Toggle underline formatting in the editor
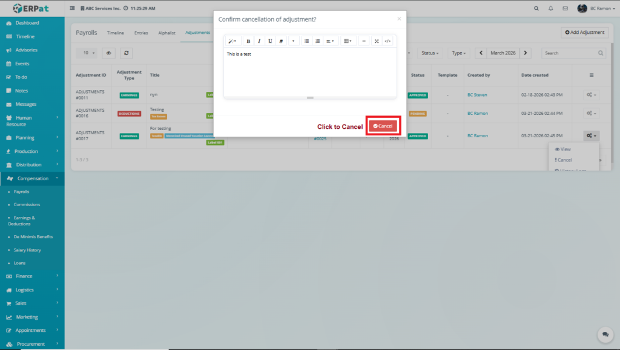620x350 pixels. (x=270, y=41)
